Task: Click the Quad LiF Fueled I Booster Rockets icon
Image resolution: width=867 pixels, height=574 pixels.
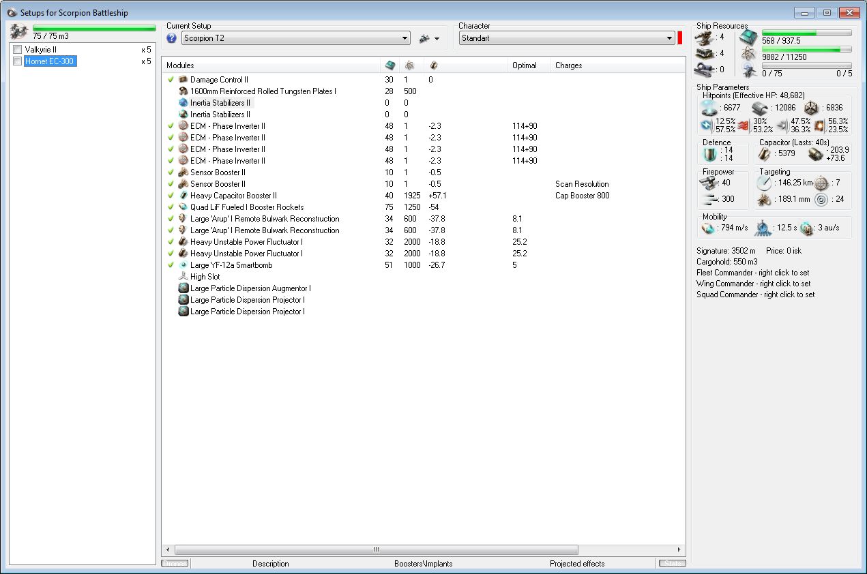Action: tap(183, 207)
